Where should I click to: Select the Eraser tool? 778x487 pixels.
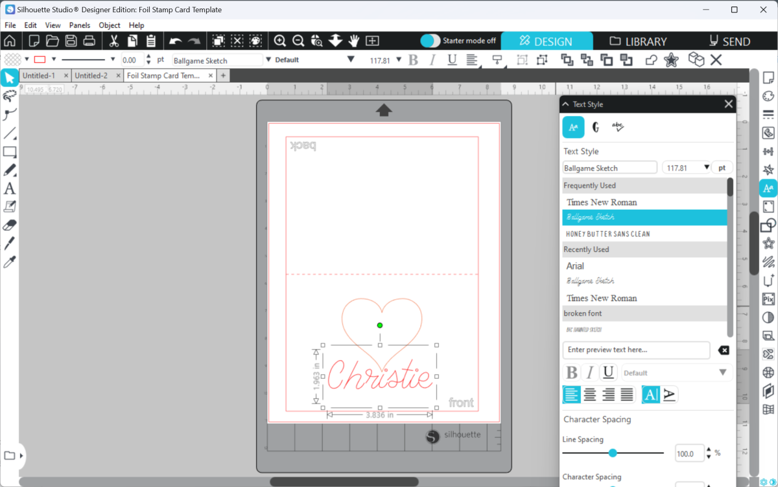click(x=10, y=225)
